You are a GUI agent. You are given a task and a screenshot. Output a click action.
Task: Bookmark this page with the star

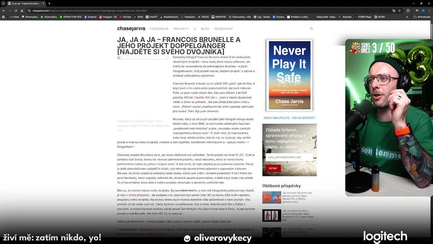coord(400,11)
